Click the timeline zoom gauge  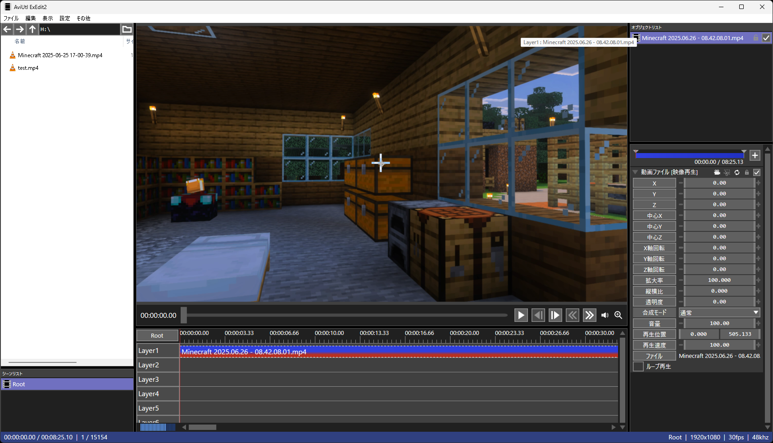(157, 427)
